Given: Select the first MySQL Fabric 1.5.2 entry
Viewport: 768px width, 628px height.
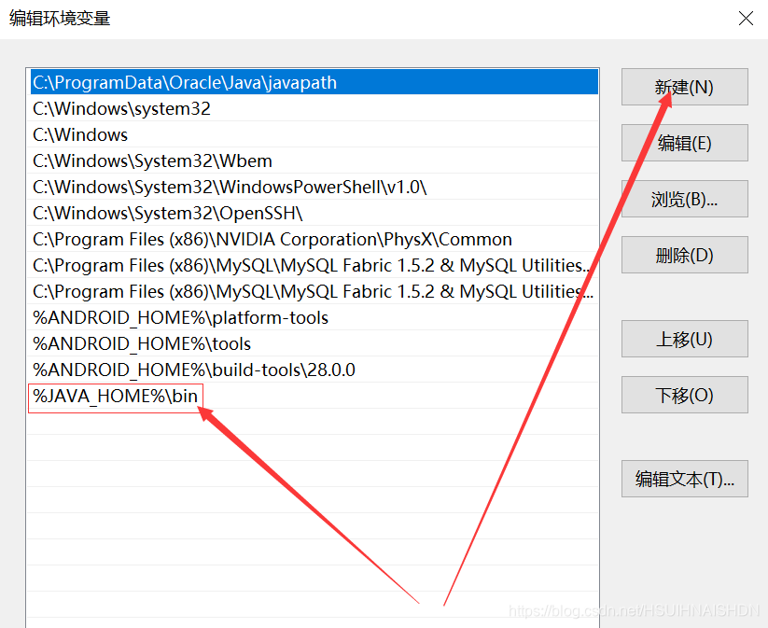Looking at the screenshot, I should click(313, 265).
